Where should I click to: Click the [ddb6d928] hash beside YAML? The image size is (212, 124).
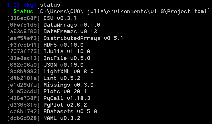[23, 118]
